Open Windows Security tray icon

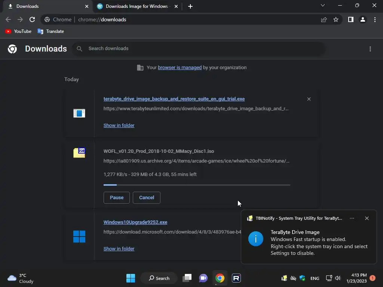pyautogui.click(x=302, y=278)
